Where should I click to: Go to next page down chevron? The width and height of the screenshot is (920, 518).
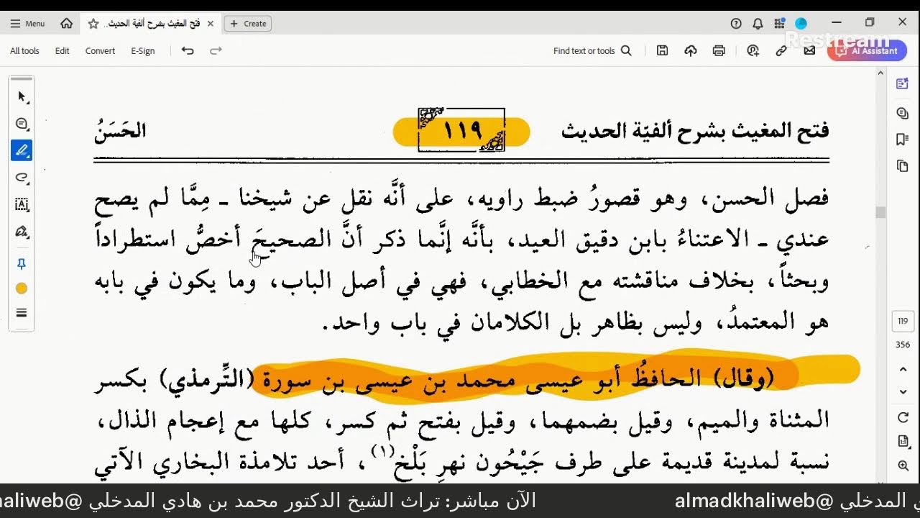[903, 392]
